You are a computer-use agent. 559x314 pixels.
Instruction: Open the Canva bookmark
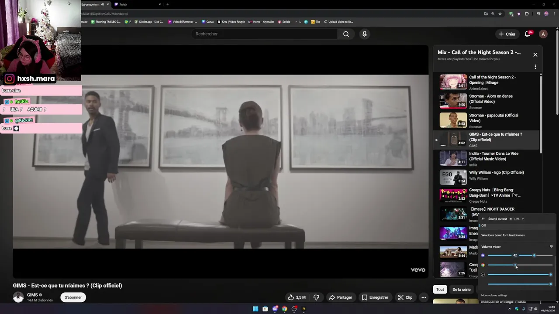coord(208,21)
